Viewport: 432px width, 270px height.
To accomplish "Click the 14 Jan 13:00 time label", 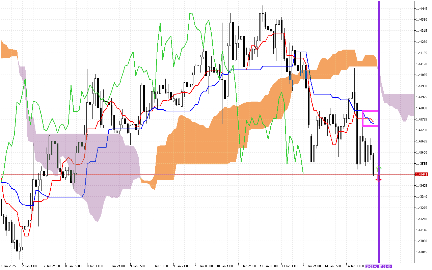I will point(354,266).
